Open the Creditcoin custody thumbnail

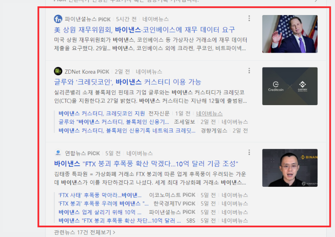pos(290,86)
